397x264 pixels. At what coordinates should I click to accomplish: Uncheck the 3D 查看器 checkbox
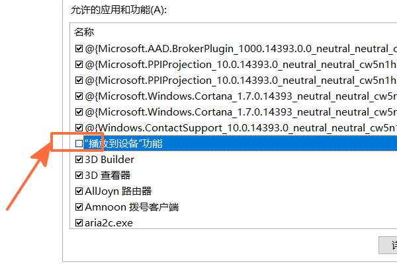point(79,175)
